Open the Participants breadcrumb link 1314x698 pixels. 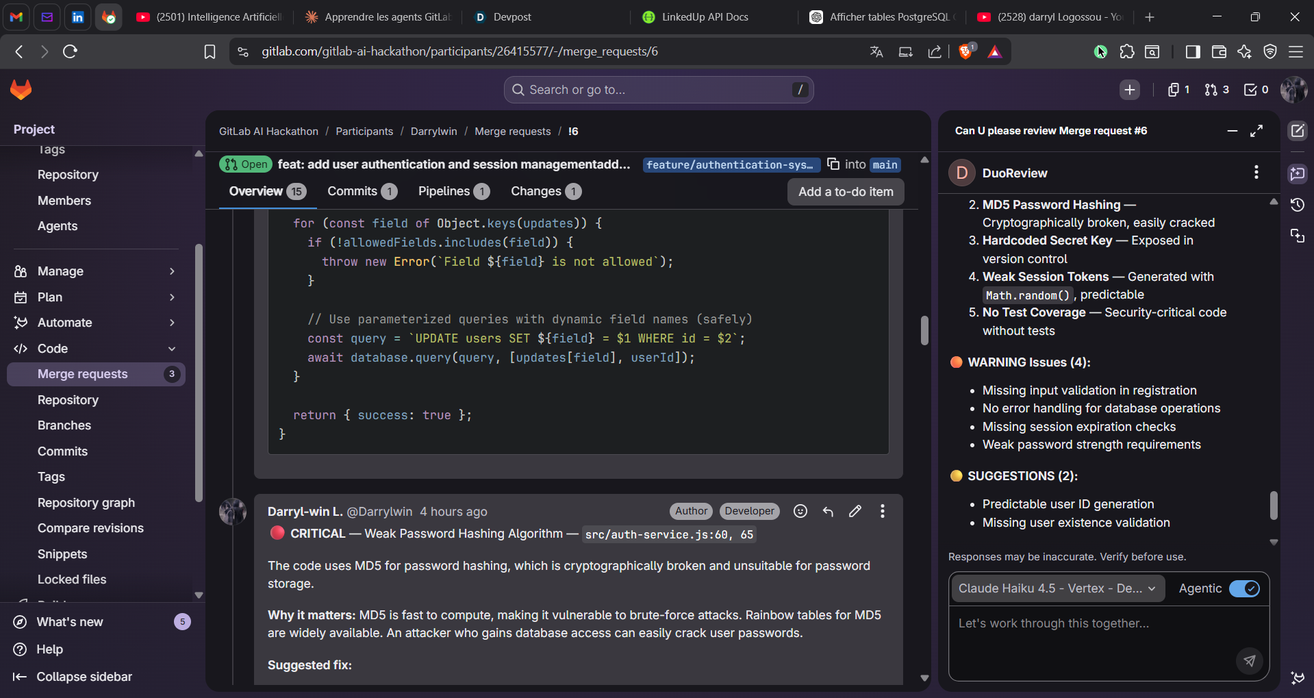click(364, 132)
